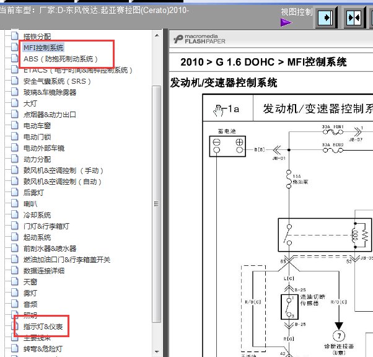Open 电动车窗 entry
373x357 pixels.
pos(37,126)
